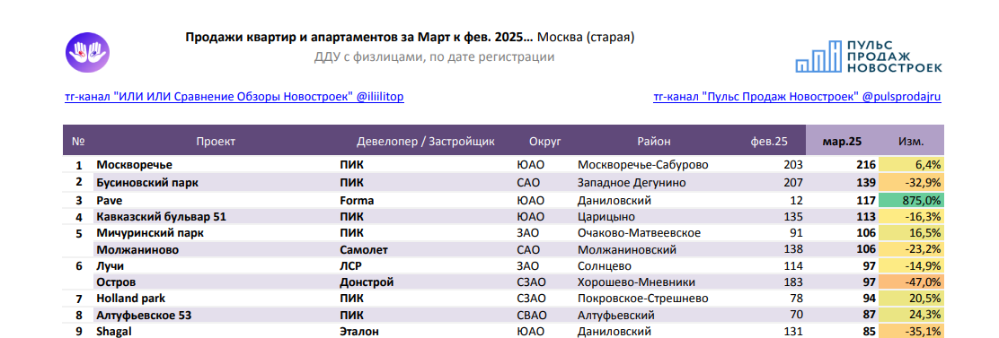Click the Округ column header
The width and height of the screenshot is (999, 338).
pos(544,141)
